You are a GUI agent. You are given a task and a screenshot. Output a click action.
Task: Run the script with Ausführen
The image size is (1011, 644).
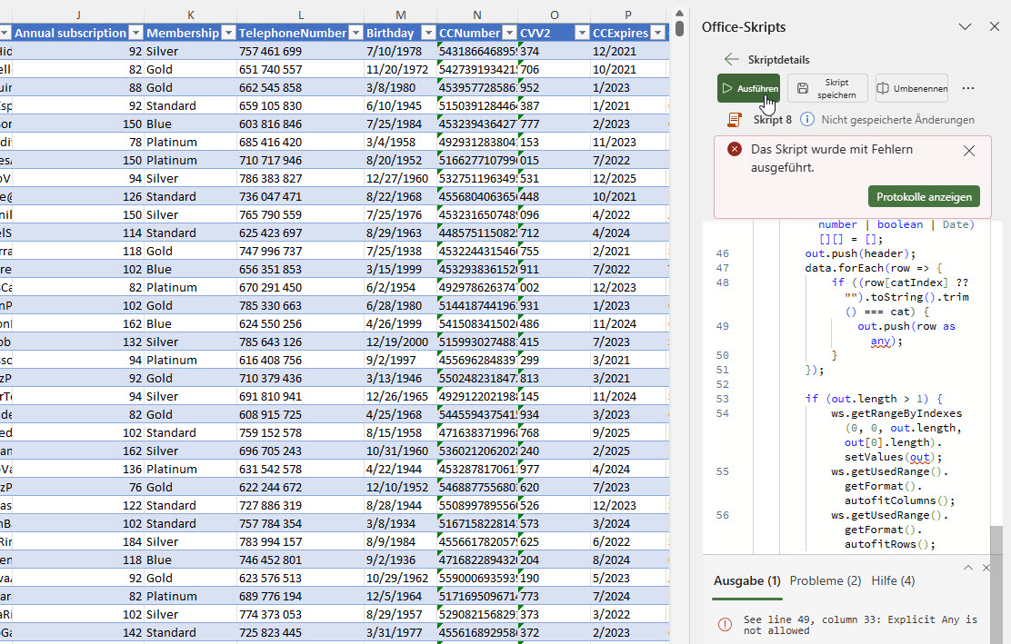pos(748,88)
